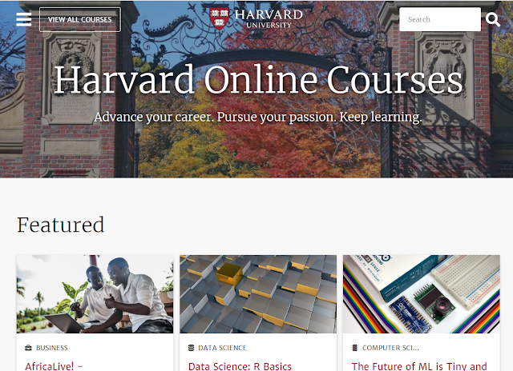Viewport: 513px width, 371px height.
Task: Open the Arduino kit course thumbnail
Action: (x=422, y=294)
